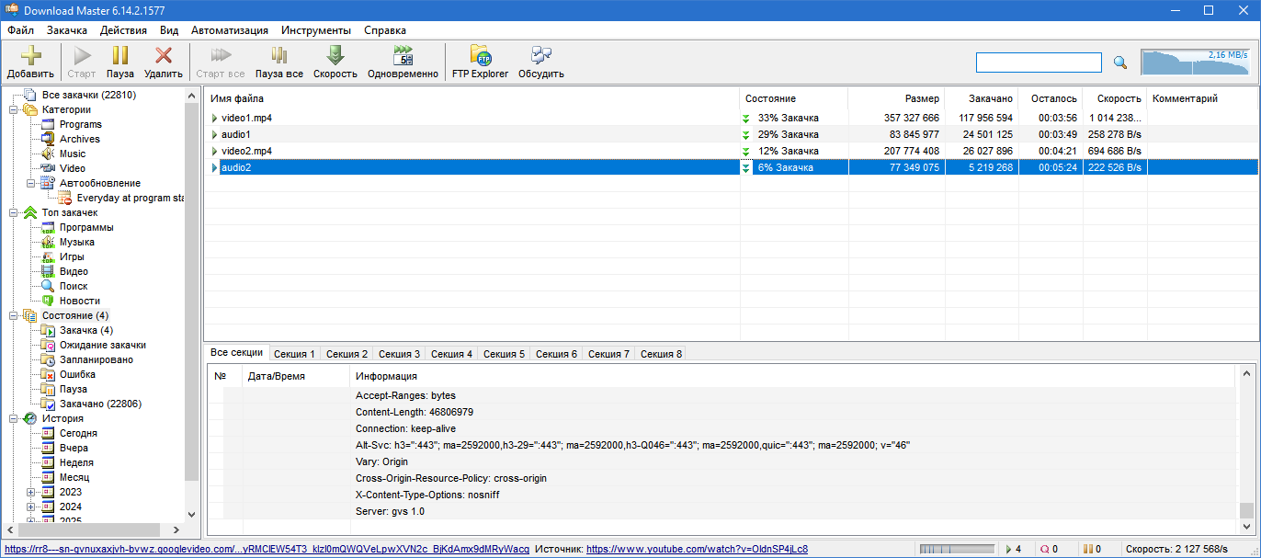Open the Автоматизация menu
The height and width of the screenshot is (558, 1261).
230,30
